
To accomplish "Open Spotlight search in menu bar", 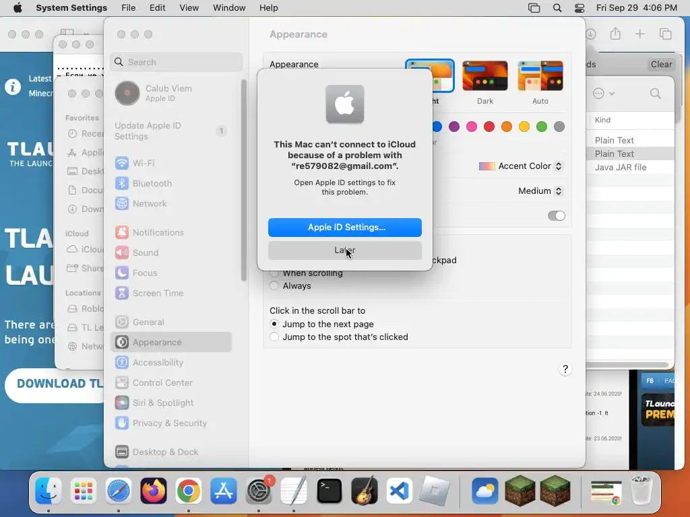I will click(557, 8).
